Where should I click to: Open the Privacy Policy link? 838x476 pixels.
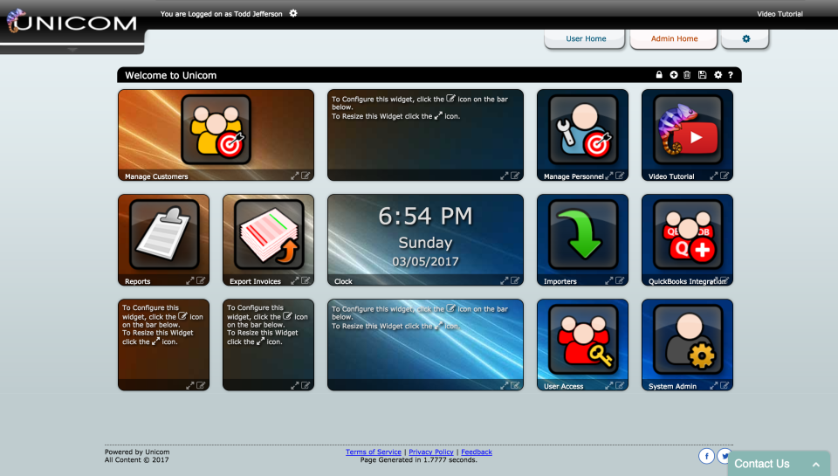430,452
